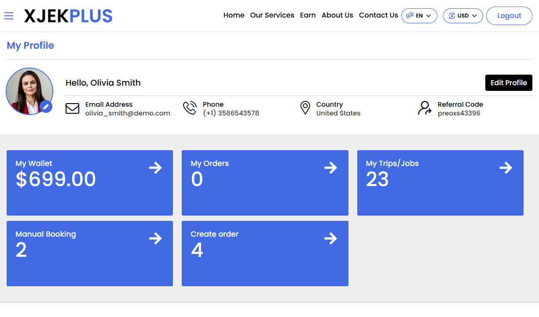Click the Manual Booking arrow icon
The image size is (539, 317).
tap(155, 238)
